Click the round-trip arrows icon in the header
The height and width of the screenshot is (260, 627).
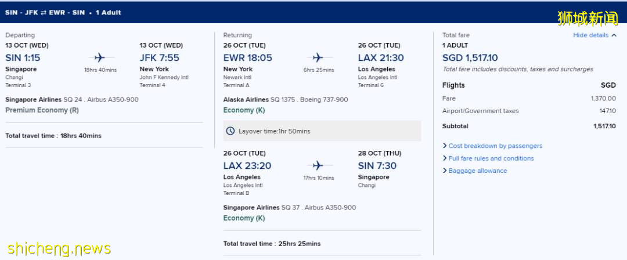(44, 12)
